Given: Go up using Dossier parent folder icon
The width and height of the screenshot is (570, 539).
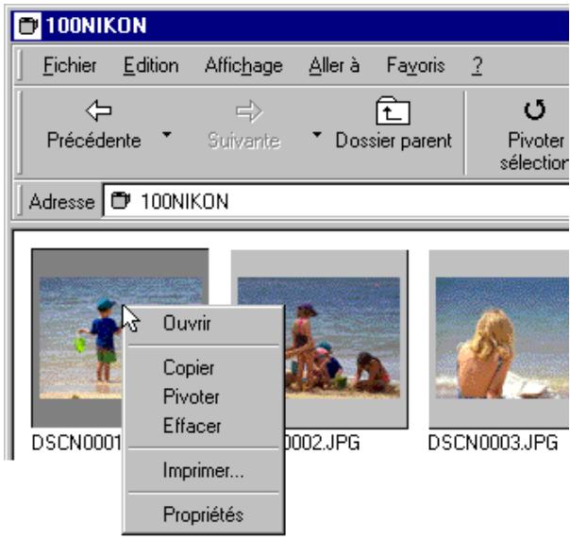Looking at the screenshot, I should click(393, 110).
